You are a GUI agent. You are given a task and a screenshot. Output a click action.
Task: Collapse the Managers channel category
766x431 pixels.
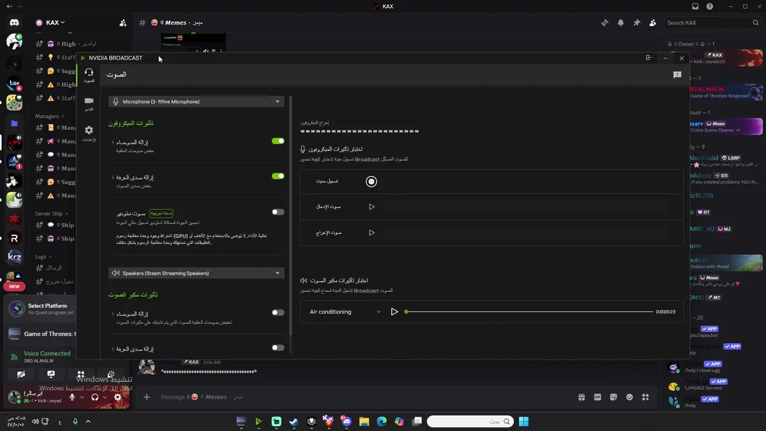tap(49, 116)
